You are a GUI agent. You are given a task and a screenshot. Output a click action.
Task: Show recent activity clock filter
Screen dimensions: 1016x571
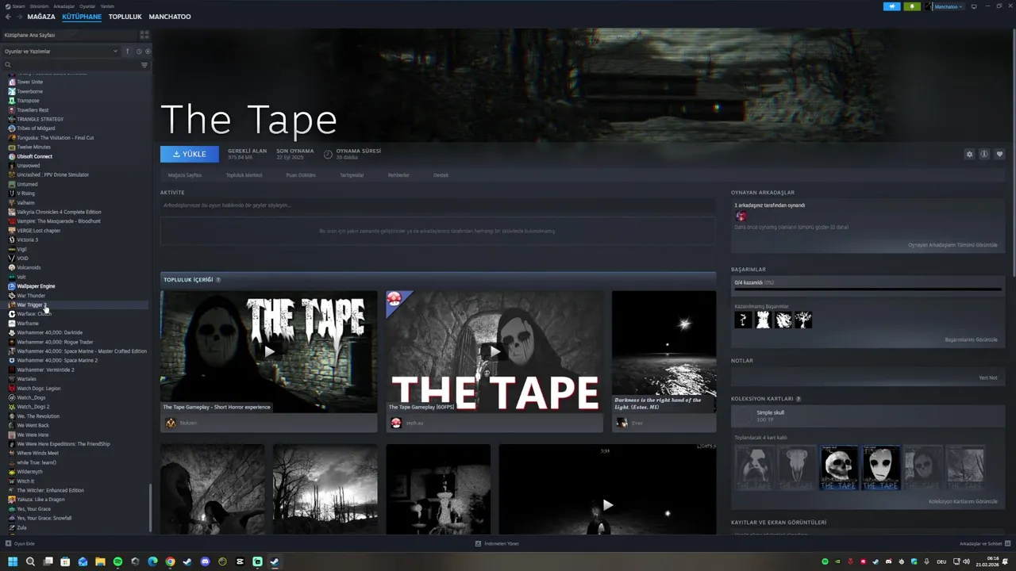pyautogui.click(x=139, y=52)
